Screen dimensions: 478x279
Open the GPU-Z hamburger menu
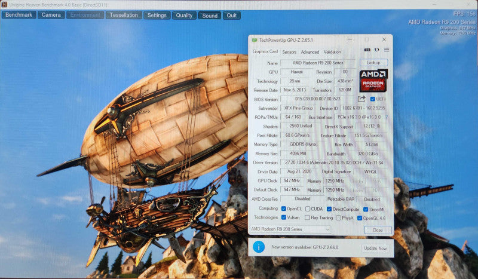387,50
